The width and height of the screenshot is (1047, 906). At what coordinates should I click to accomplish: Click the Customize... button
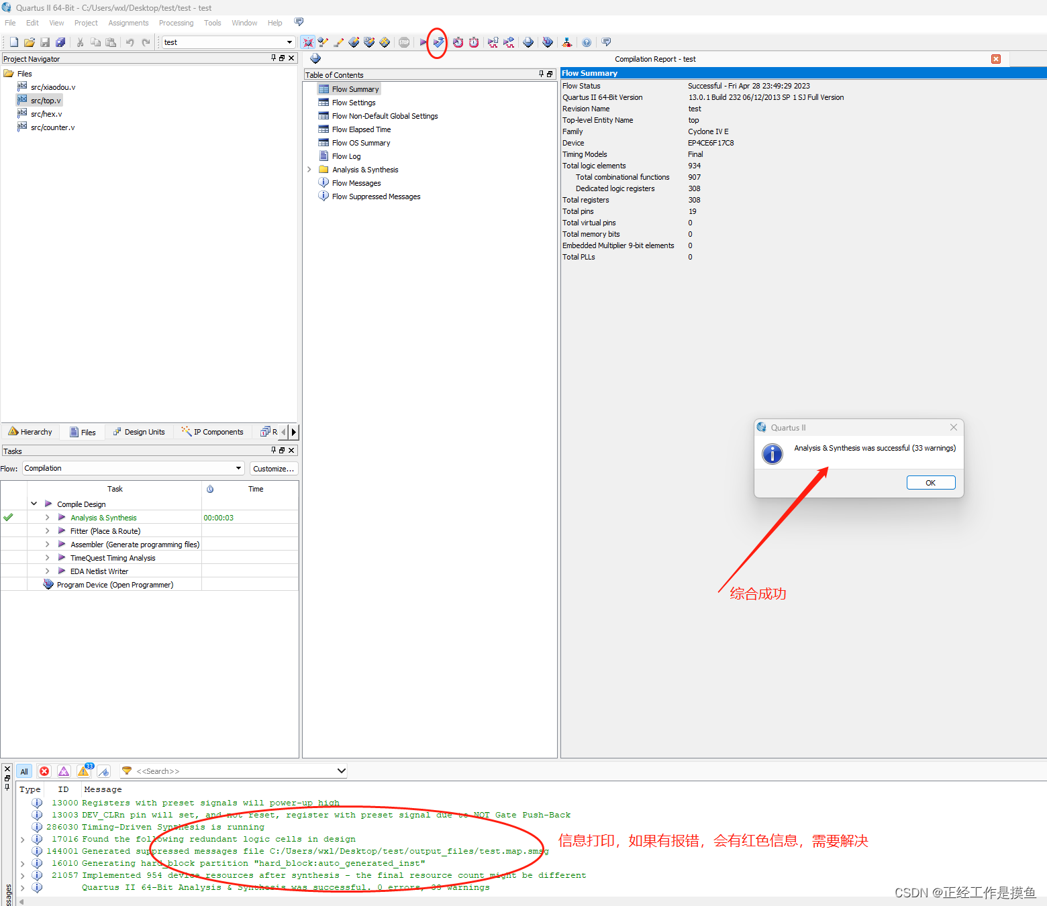[x=274, y=469]
